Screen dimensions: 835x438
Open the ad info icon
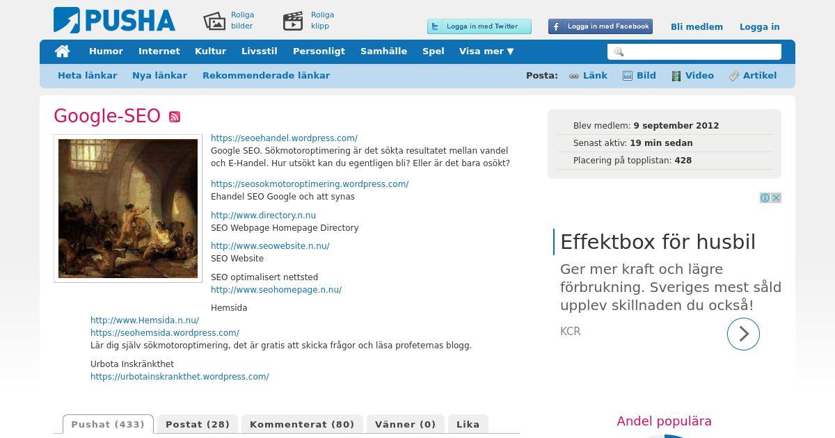765,198
